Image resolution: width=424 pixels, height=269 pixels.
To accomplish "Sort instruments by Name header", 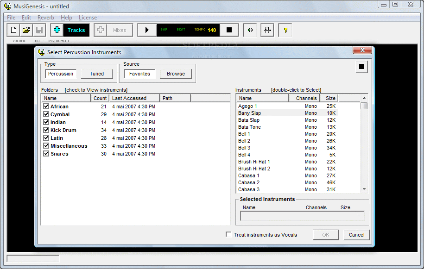I will coord(262,98).
